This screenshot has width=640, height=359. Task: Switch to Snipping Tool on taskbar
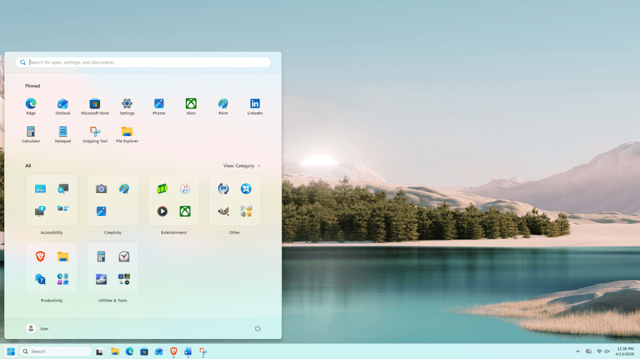click(x=203, y=352)
